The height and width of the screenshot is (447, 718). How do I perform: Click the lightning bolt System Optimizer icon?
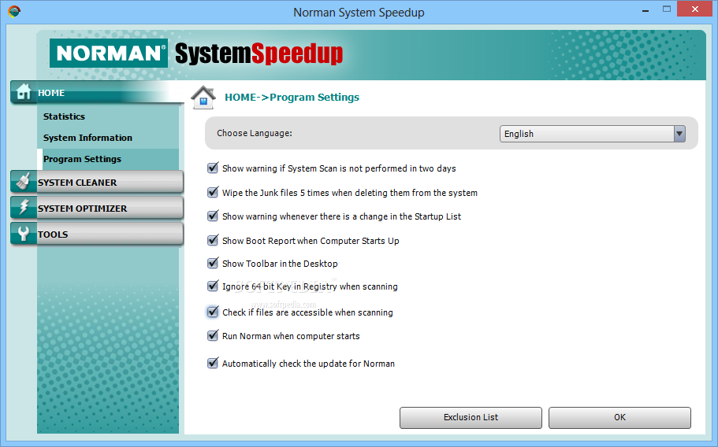23,208
